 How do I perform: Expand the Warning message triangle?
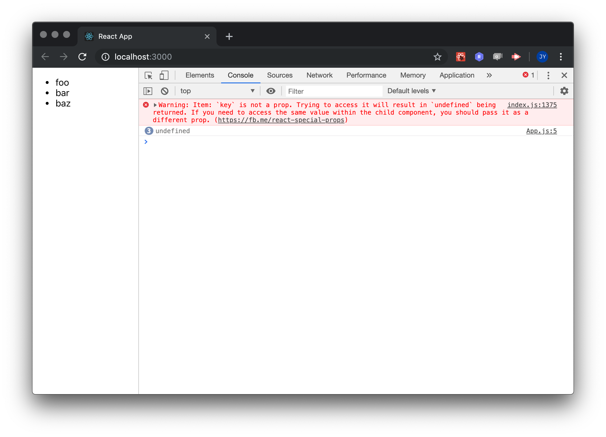[x=155, y=105]
